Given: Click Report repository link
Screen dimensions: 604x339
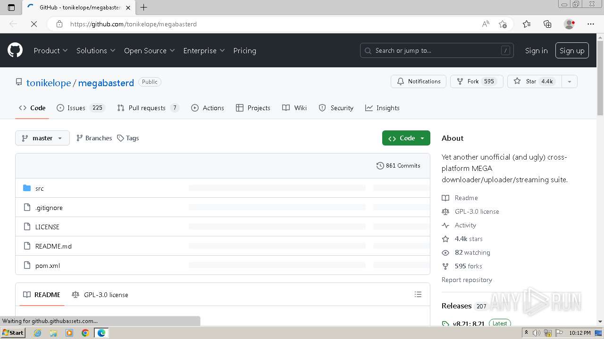Looking at the screenshot, I should click(467, 280).
